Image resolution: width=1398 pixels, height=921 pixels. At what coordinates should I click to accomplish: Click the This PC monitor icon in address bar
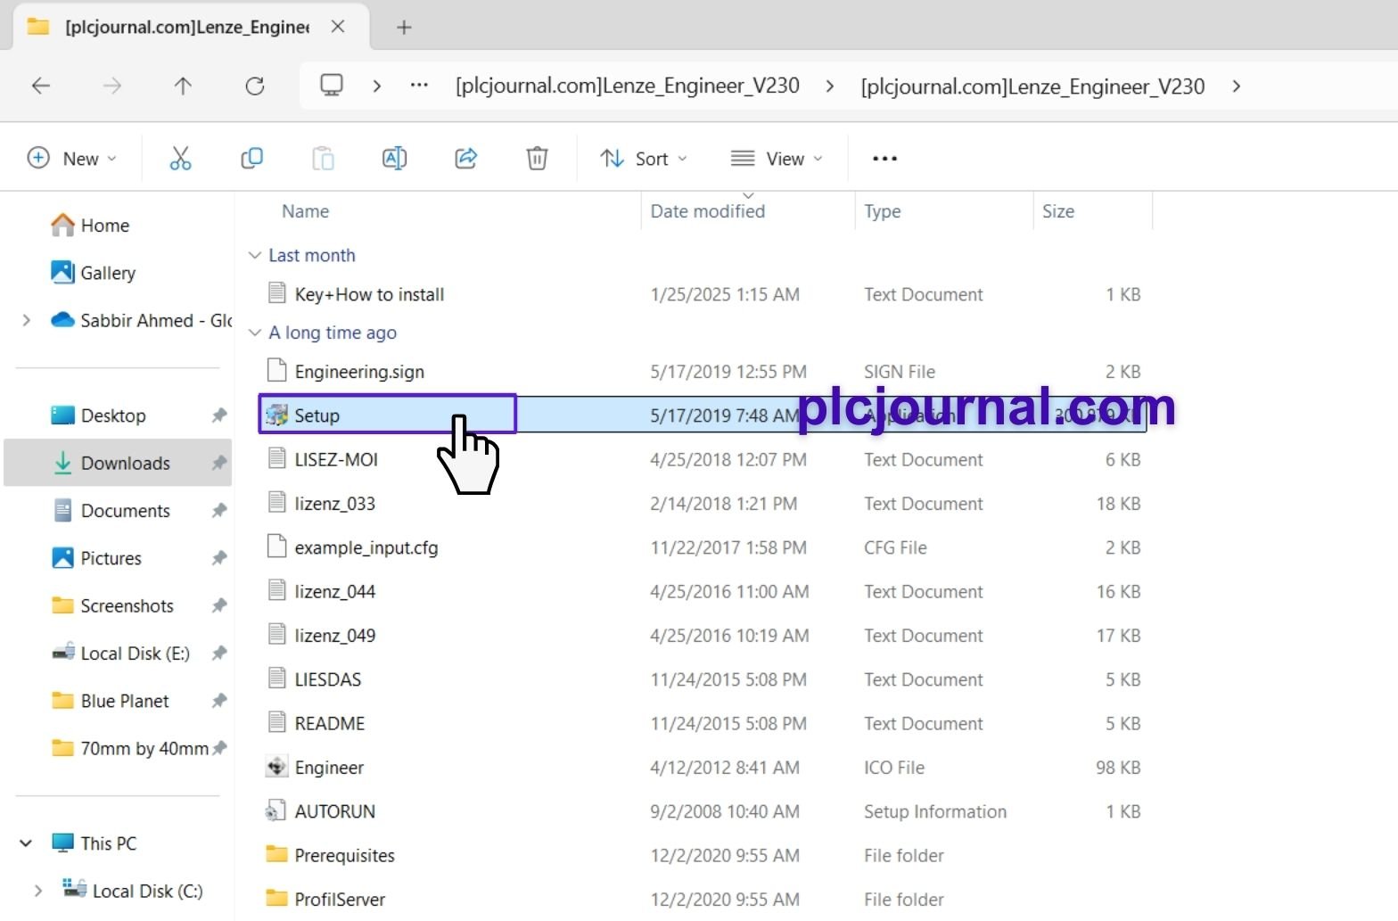click(x=332, y=86)
